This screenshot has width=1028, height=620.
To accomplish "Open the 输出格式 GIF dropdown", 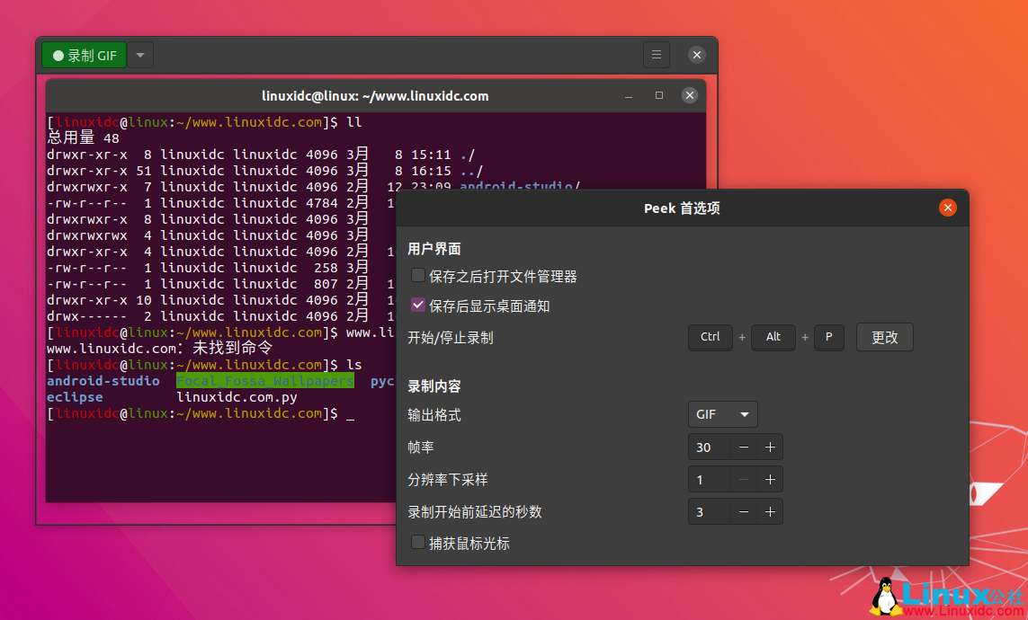I will (x=722, y=414).
